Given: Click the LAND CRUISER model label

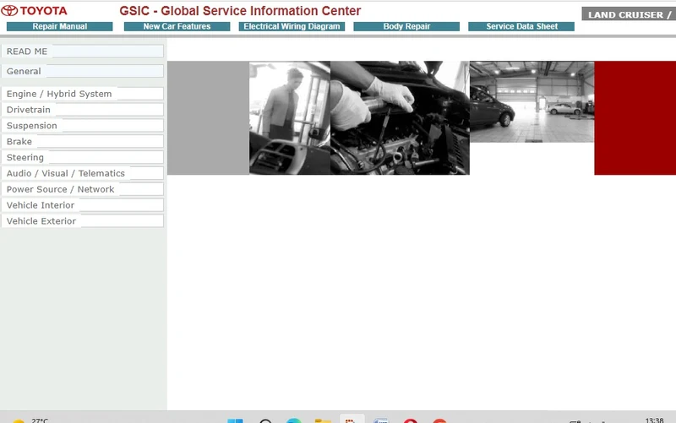Looking at the screenshot, I should point(629,14).
